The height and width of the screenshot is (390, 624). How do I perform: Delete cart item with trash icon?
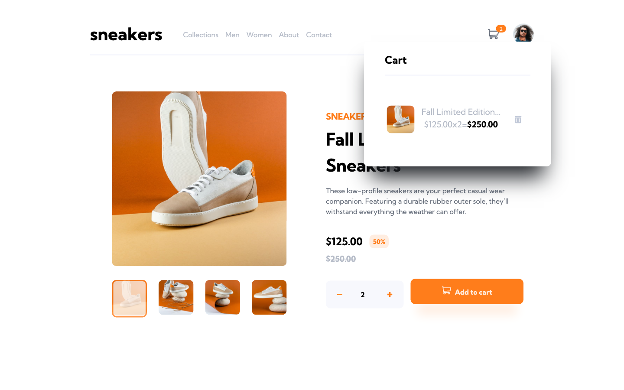(518, 119)
